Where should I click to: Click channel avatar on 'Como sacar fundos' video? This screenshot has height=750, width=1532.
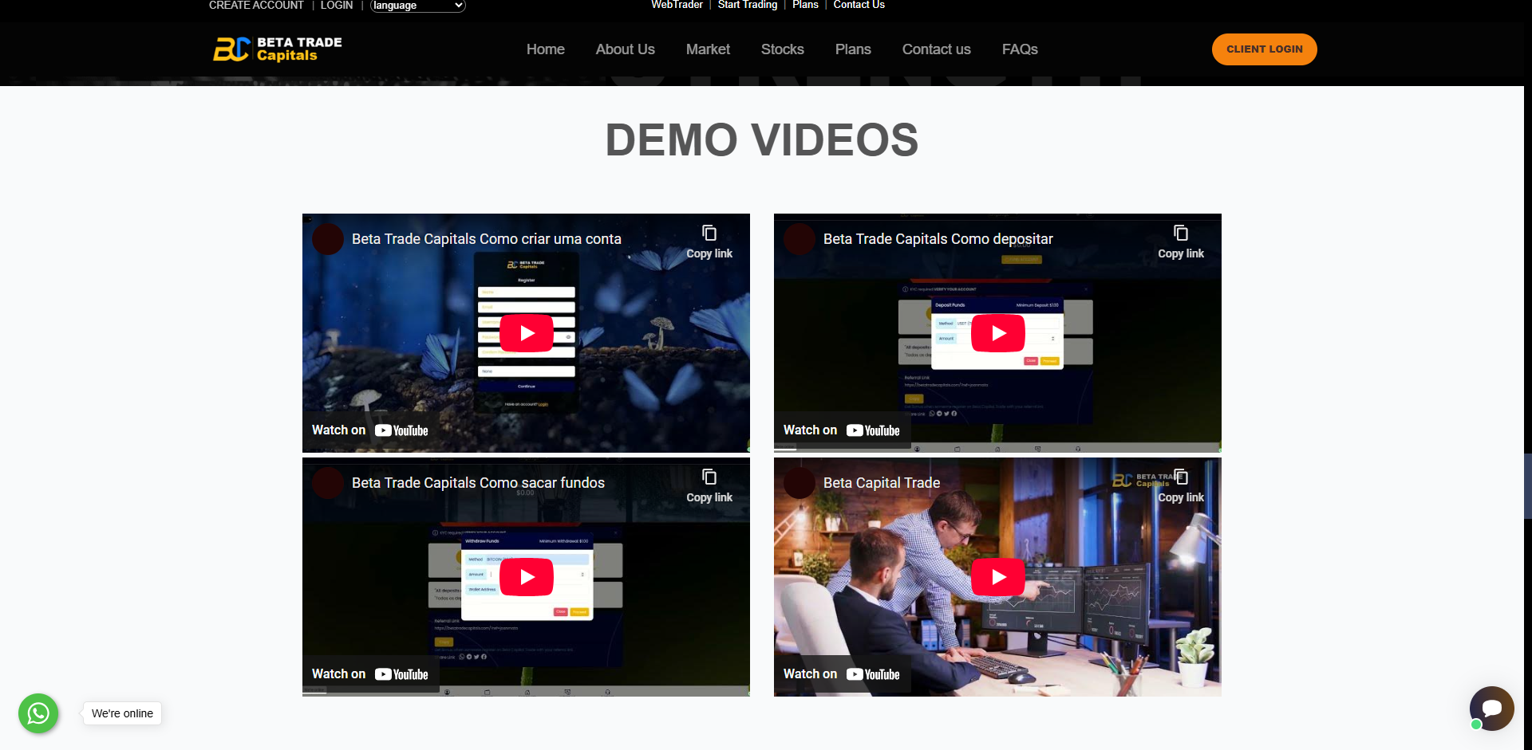(x=328, y=483)
